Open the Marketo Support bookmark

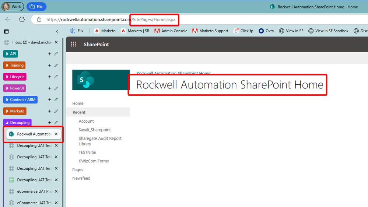click(x=210, y=31)
